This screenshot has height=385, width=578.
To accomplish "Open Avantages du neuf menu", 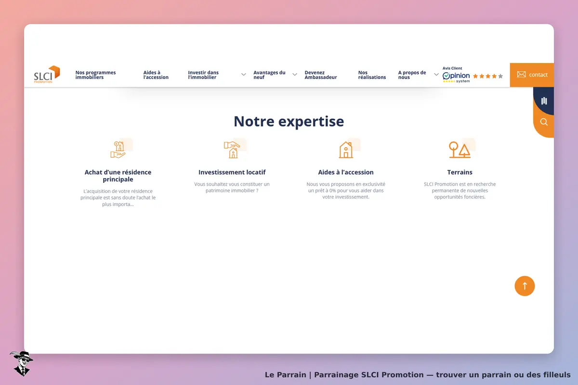I will (269, 75).
